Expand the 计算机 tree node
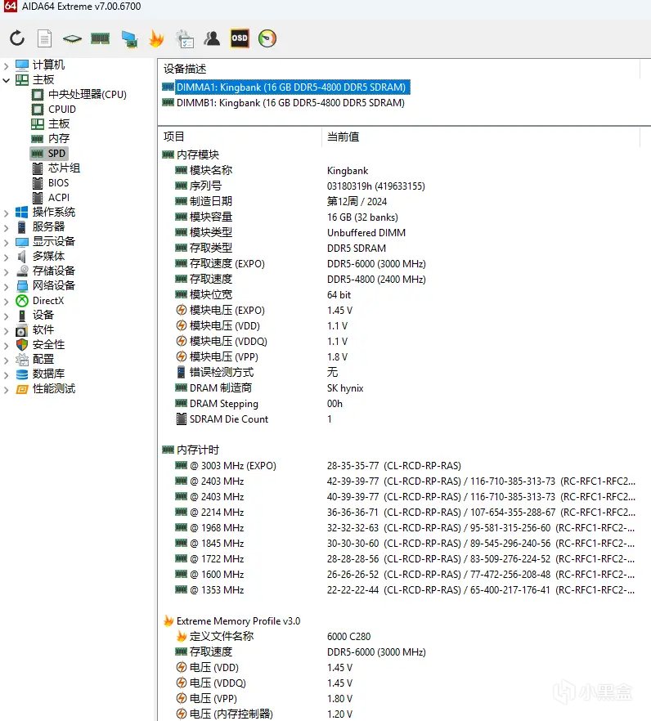The height and width of the screenshot is (721, 651). tap(6, 65)
